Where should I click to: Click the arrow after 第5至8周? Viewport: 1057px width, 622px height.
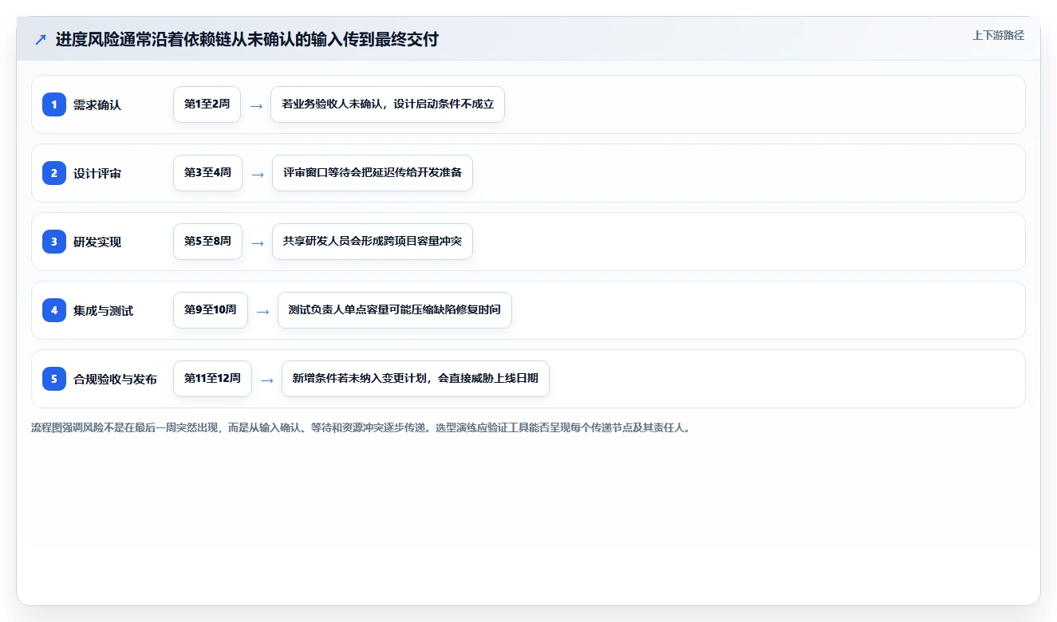pyautogui.click(x=257, y=242)
